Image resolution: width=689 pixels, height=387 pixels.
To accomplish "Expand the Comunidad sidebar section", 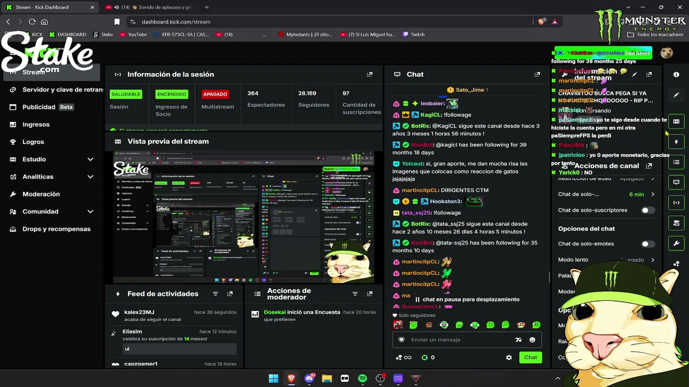I will pos(52,211).
